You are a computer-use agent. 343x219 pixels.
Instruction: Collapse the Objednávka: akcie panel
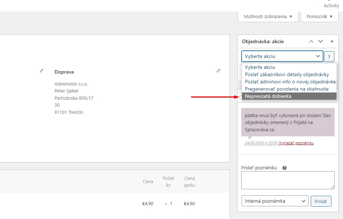click(332, 41)
